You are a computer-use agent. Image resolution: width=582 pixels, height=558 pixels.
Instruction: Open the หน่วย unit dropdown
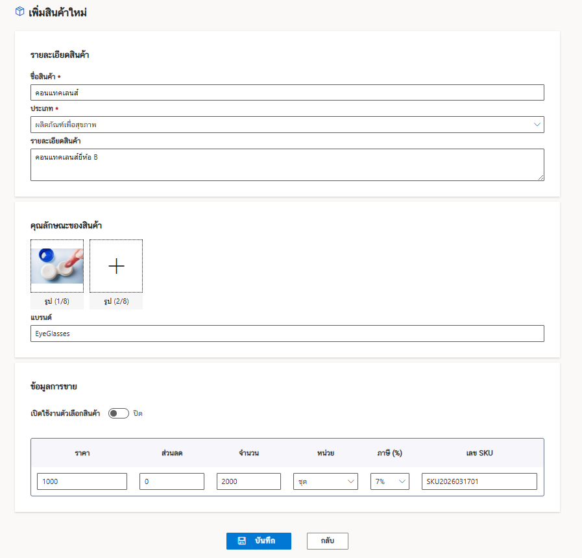[x=326, y=481]
